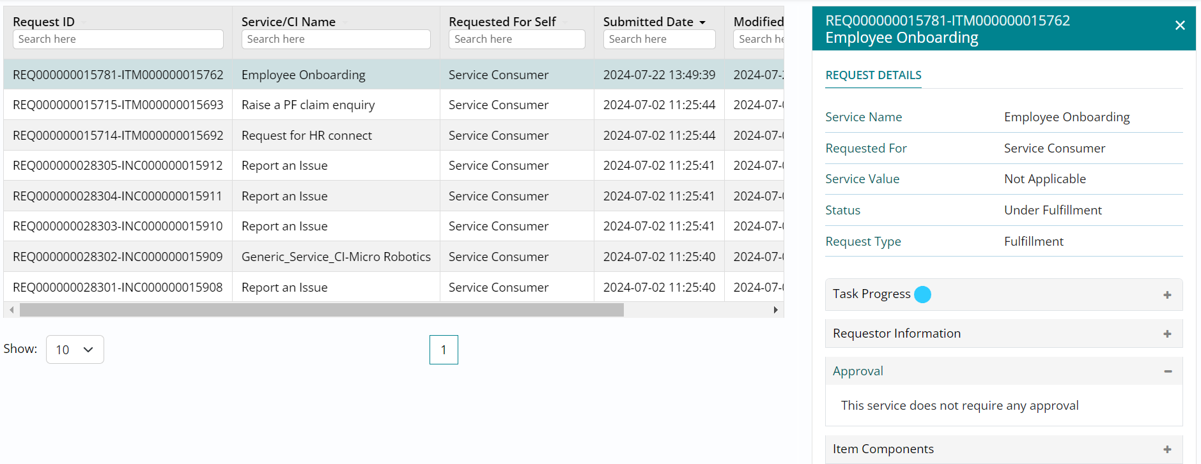Sort by the Request ID column header
Viewport: 1201px width, 464px height.
point(43,22)
